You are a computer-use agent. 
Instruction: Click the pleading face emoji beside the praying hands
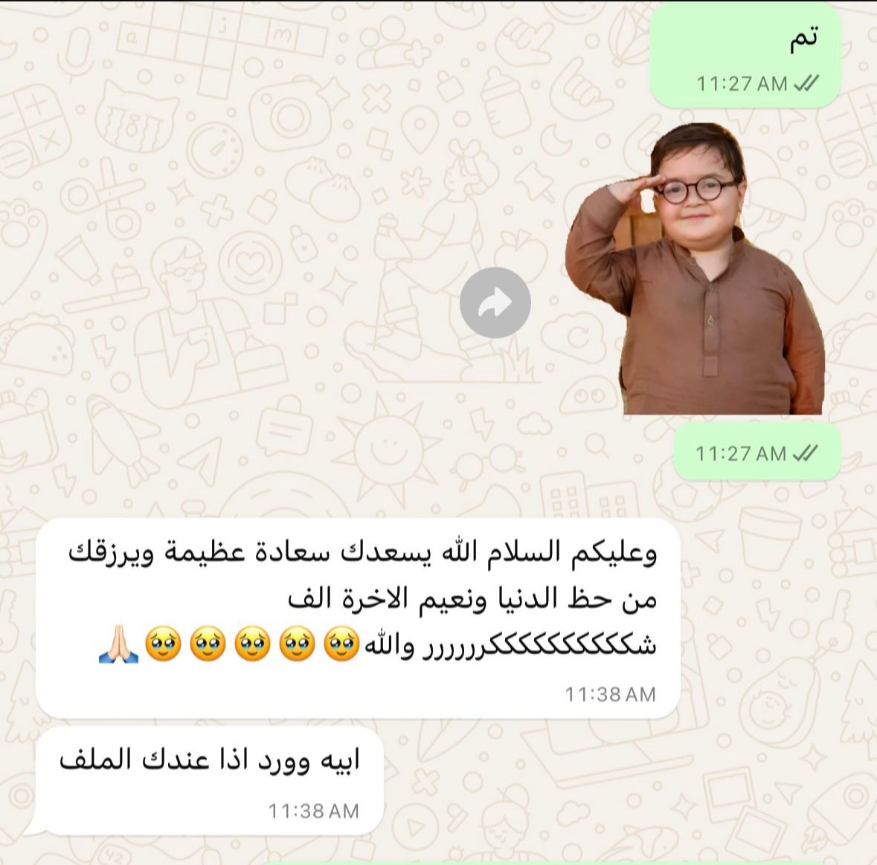pyautogui.click(x=163, y=645)
